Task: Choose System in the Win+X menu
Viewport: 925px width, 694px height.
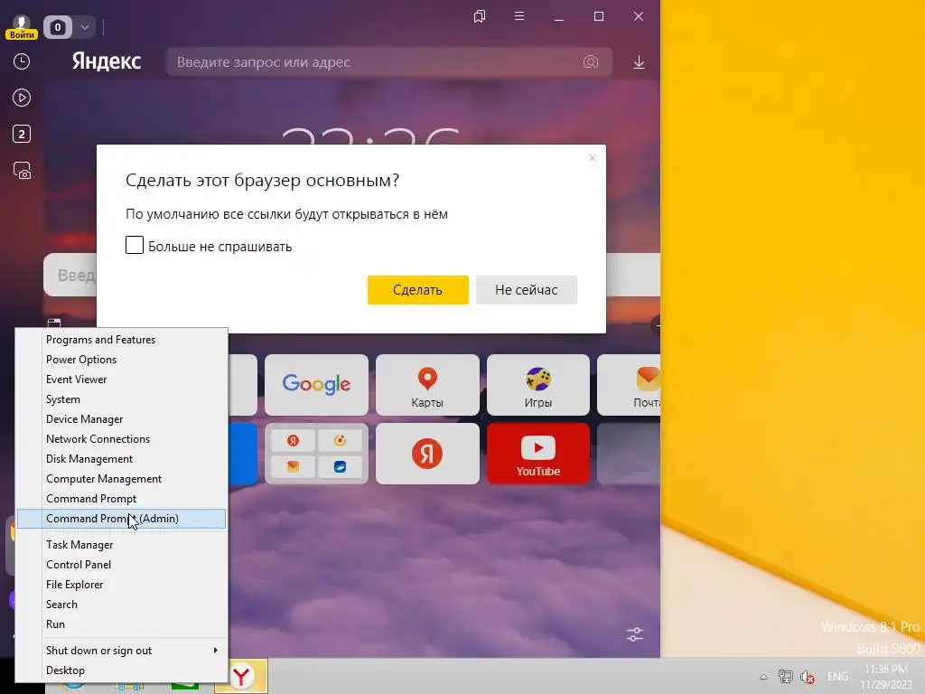Action: (122, 399)
